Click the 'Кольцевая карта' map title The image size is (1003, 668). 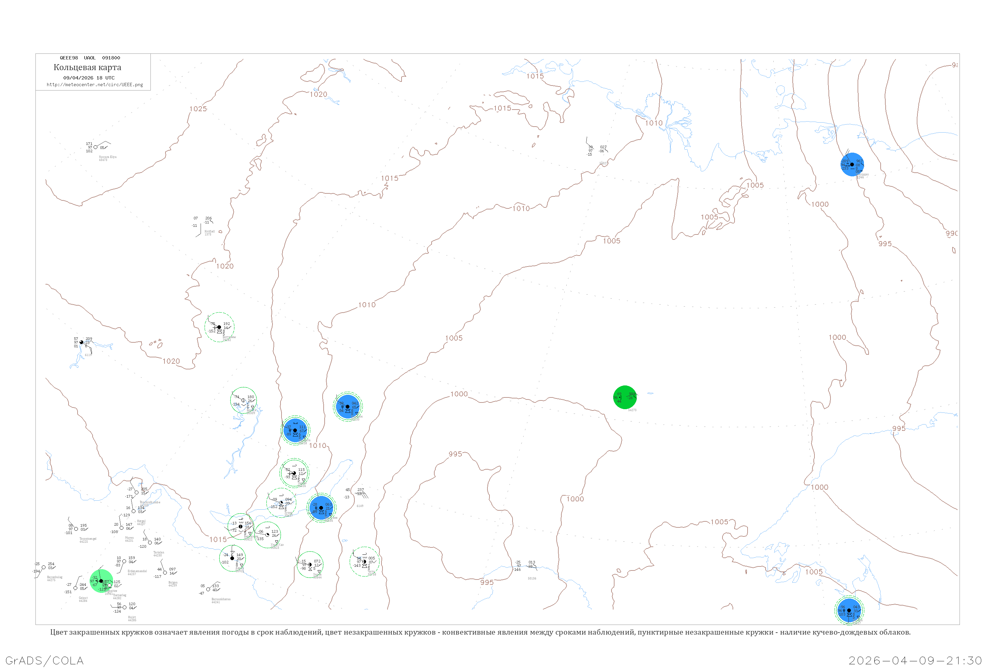tap(87, 67)
